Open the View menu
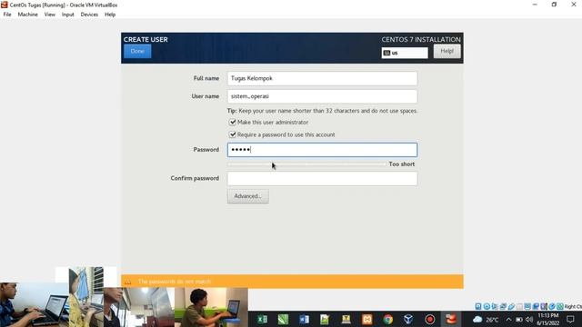 point(50,15)
